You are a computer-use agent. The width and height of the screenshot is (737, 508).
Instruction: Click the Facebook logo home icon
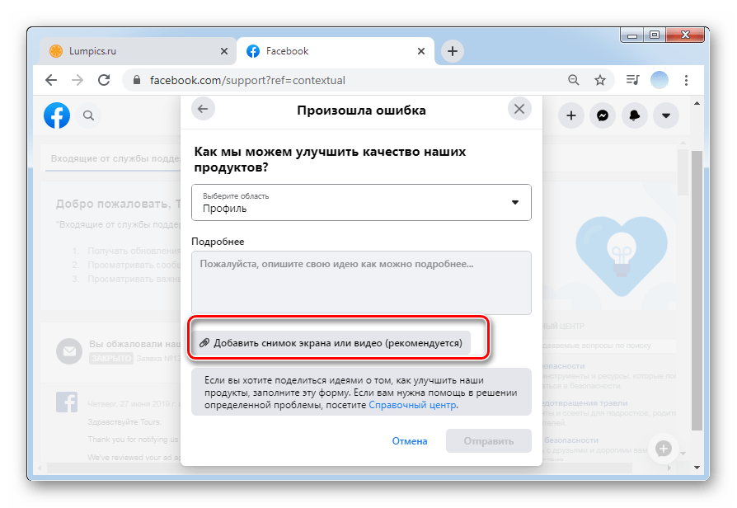pos(57,115)
